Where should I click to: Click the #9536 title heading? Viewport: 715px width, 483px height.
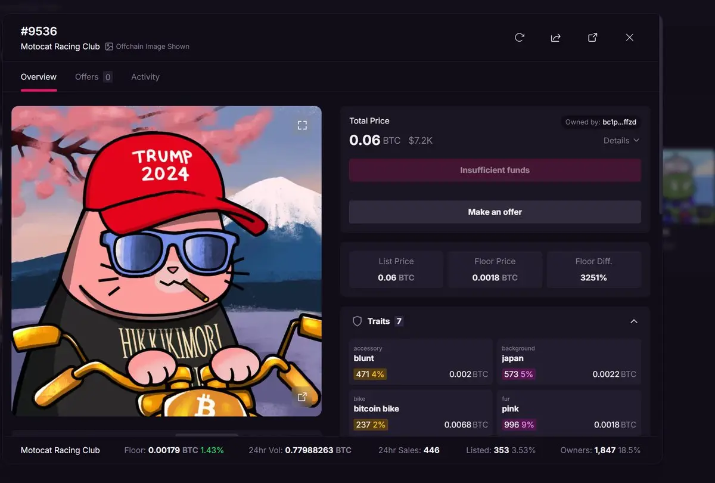(39, 31)
